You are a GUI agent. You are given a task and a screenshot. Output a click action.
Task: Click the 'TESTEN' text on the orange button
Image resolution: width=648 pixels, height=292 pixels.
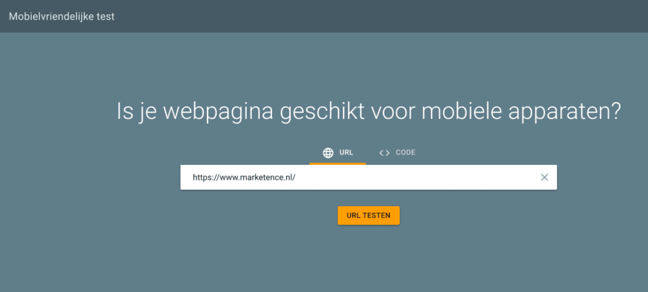tap(377, 216)
